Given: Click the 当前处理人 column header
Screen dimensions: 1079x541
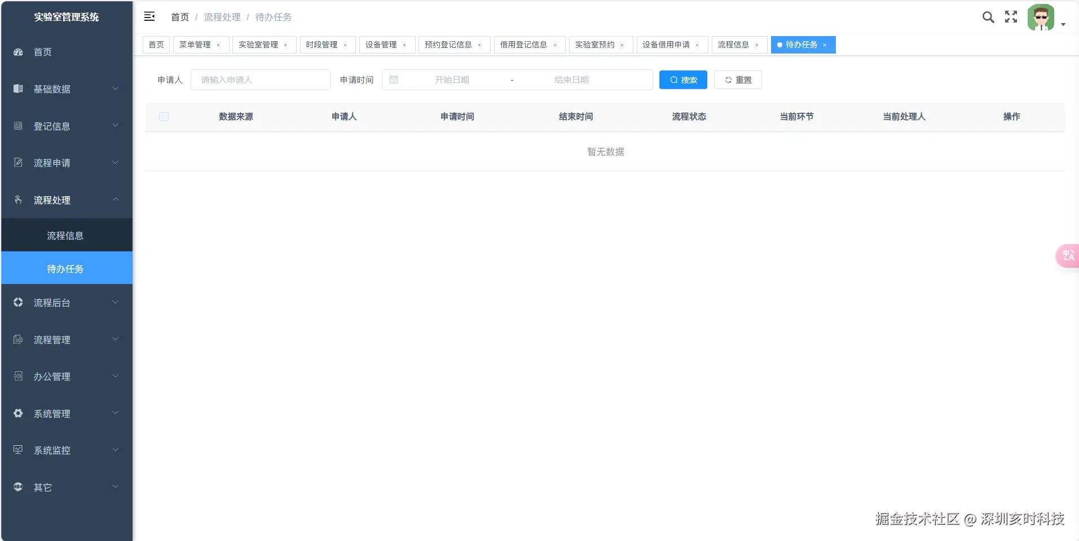Looking at the screenshot, I should pyautogui.click(x=904, y=117).
